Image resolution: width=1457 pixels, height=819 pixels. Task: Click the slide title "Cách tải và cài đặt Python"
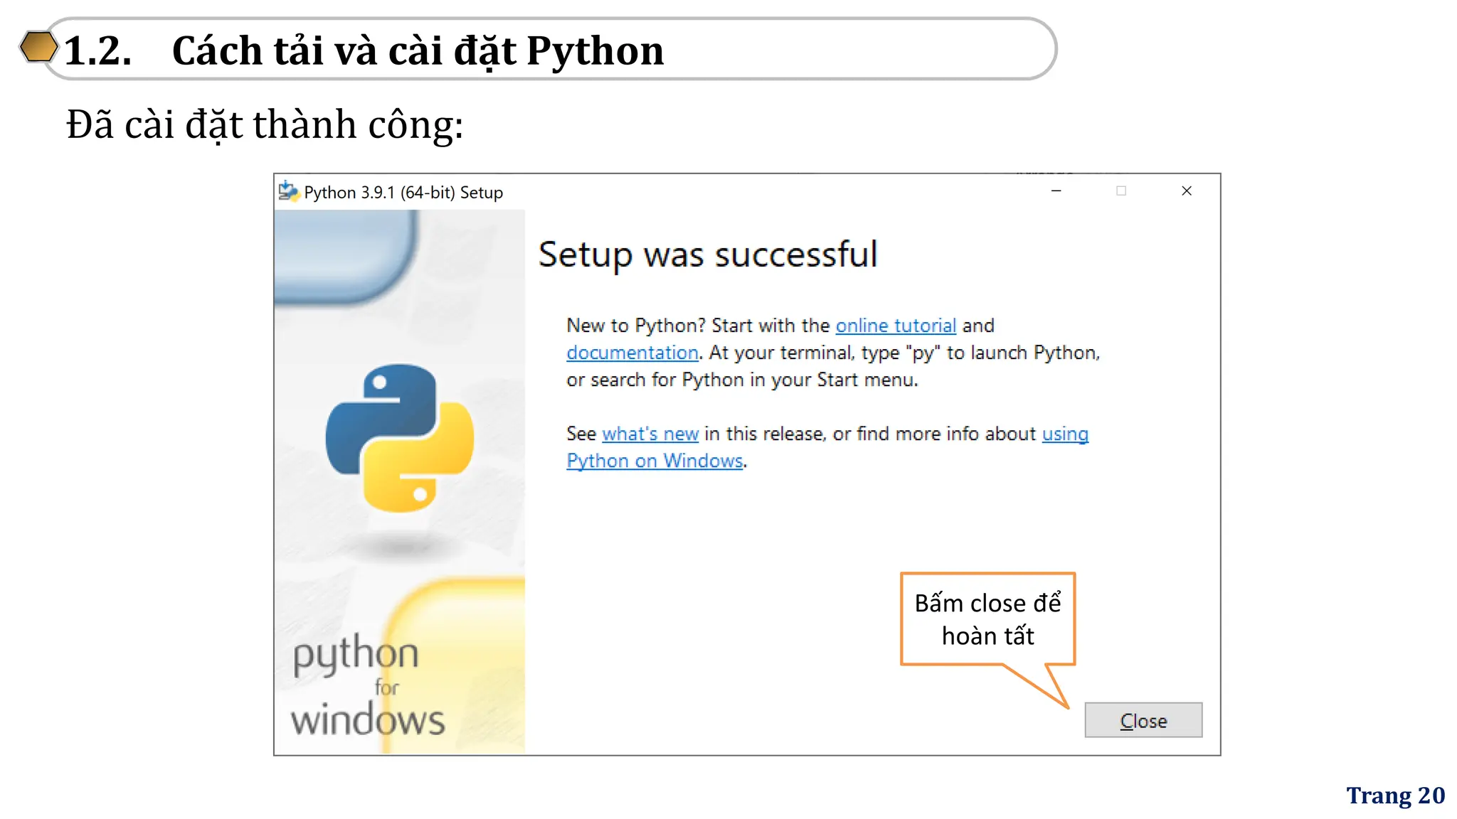click(x=418, y=50)
